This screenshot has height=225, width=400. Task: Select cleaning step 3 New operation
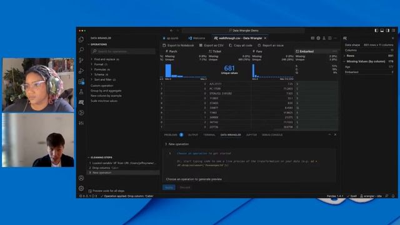pos(123,172)
